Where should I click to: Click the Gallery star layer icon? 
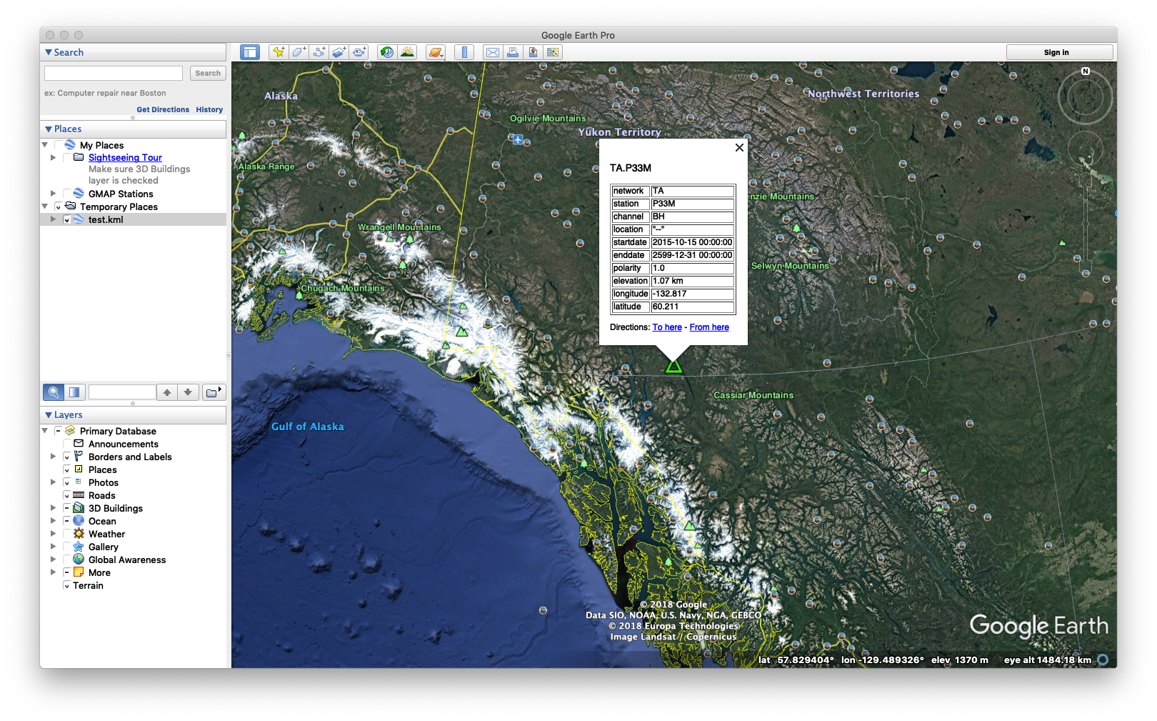coord(79,547)
